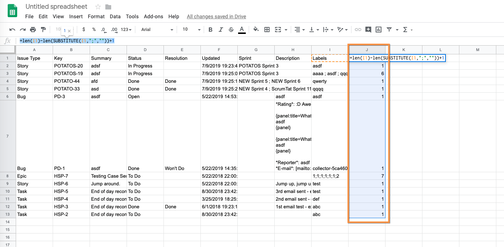Open the Insert menu
The image size is (504, 247).
tap(76, 16)
